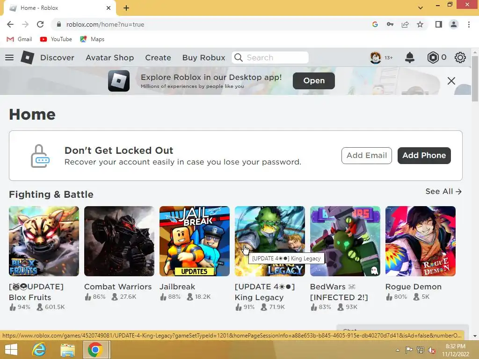Open the user avatar profile icon
Viewport: 479px width, 359px height.
[376, 57]
